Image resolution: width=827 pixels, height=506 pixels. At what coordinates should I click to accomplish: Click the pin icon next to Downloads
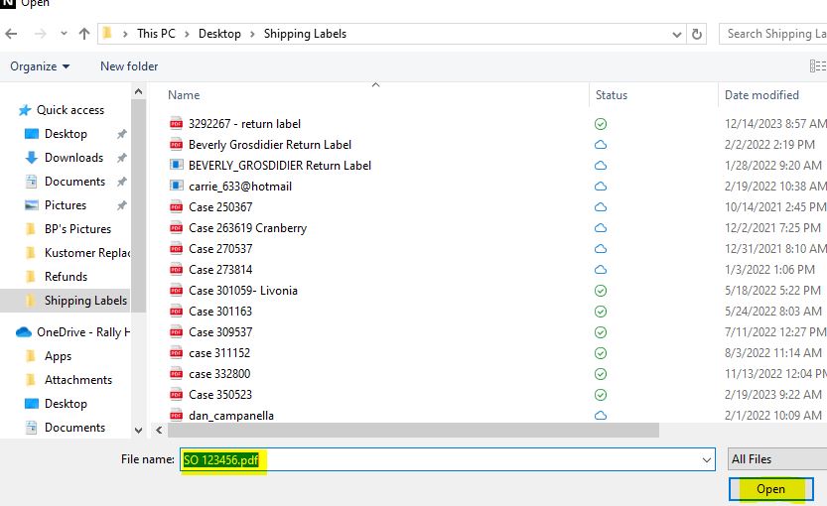tap(122, 158)
